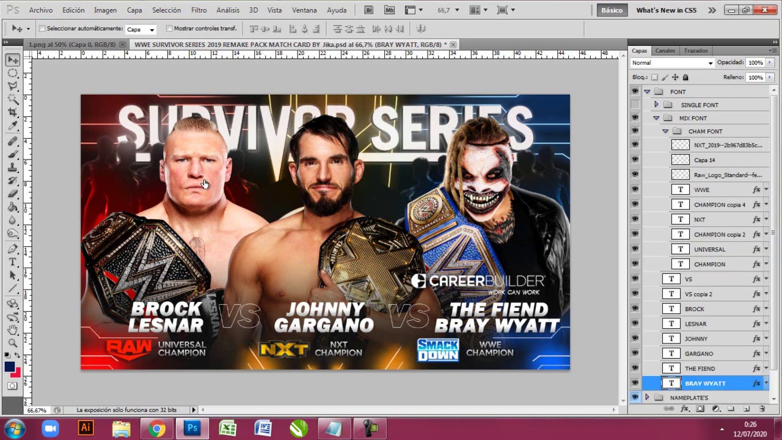Select the Magic Wand tool

(13, 98)
